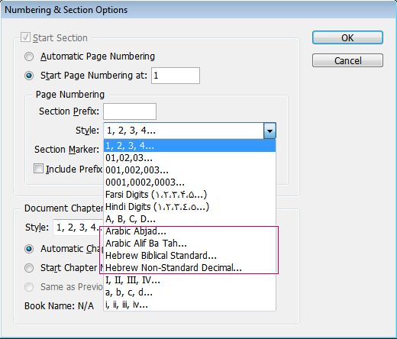
Task: Open the Document Chapter Style dropdown
Action: (79, 228)
